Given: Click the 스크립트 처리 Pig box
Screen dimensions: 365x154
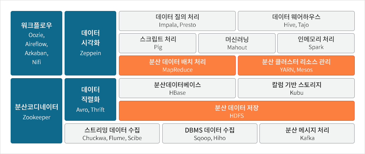Looking at the screenshot, I should 158,43.
